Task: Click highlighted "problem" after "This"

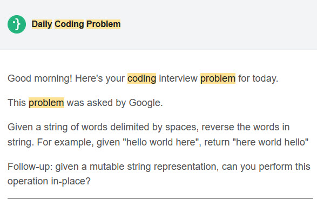Action: [46, 103]
